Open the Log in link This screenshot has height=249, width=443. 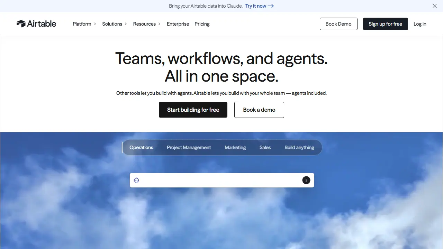[420, 24]
